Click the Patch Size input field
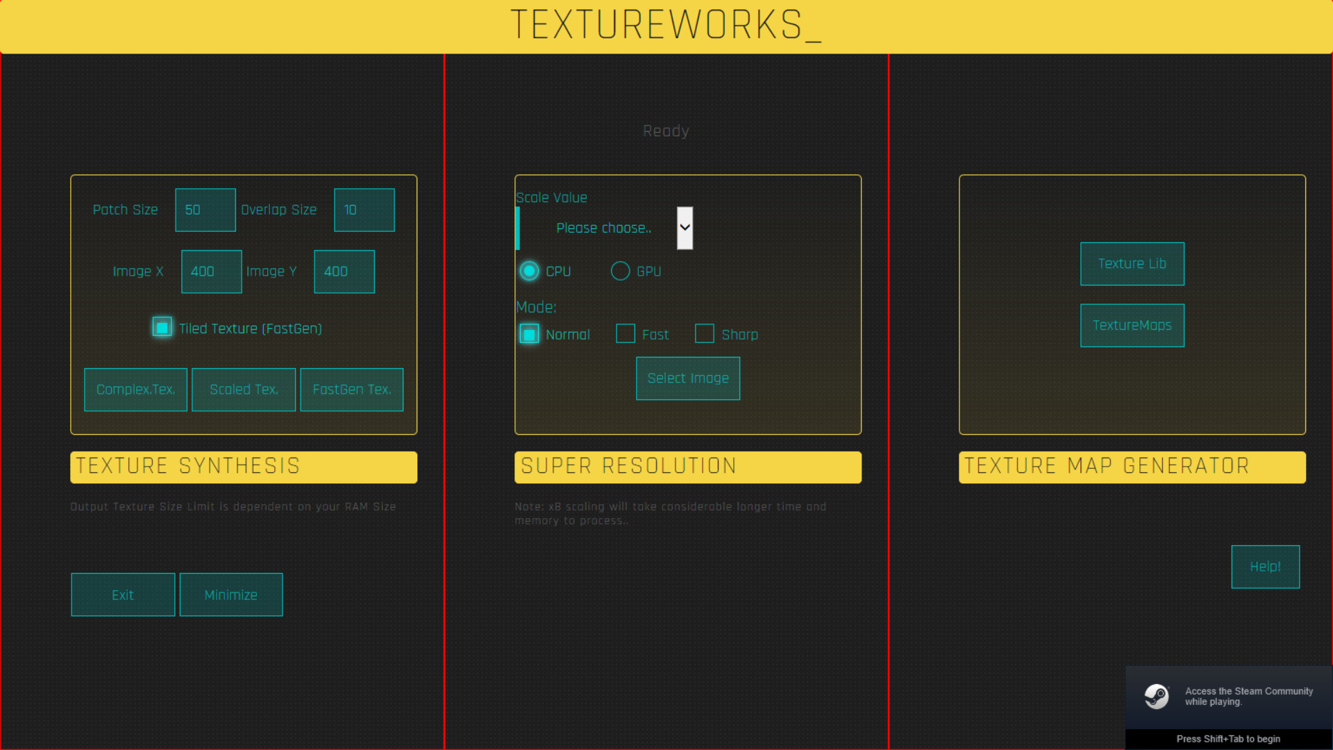The width and height of the screenshot is (1333, 750). click(206, 210)
